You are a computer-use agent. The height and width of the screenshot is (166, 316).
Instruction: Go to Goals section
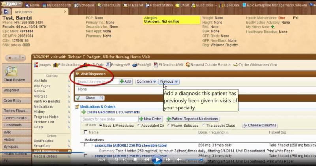[38, 127]
